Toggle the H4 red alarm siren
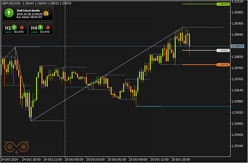This screenshot has width=248, height=163. (48, 27)
